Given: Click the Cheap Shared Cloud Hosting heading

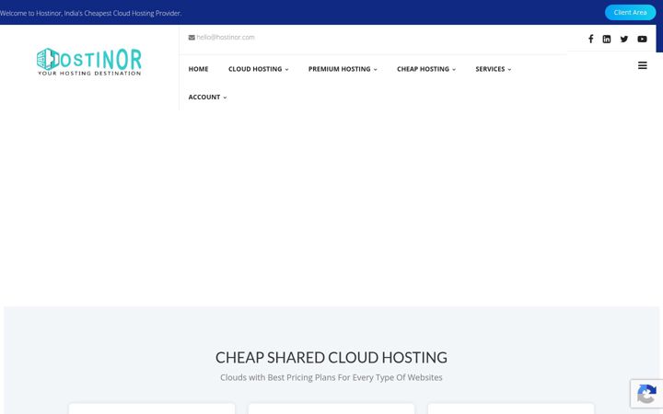Looking at the screenshot, I should (x=331, y=357).
